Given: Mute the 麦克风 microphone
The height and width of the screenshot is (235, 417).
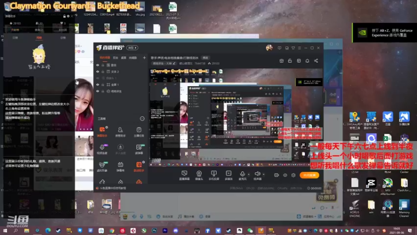Looking at the screenshot, I should click(x=242, y=175).
